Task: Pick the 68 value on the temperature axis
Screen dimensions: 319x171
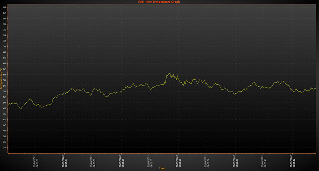Action: [4, 52]
